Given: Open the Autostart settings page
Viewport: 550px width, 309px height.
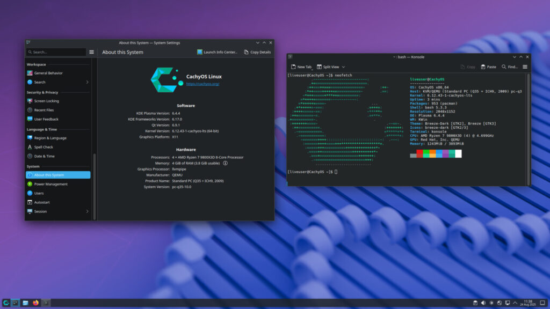Looking at the screenshot, I should pos(42,202).
